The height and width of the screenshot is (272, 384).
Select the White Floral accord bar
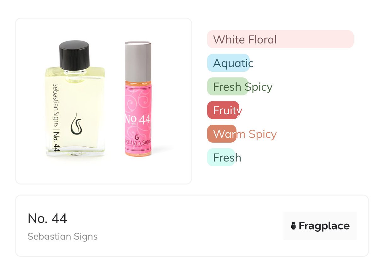click(280, 39)
